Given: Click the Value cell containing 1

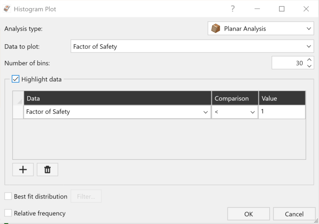Looking at the screenshot, I should pos(282,112).
